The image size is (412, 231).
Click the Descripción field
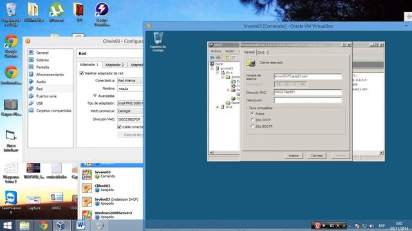[308, 100]
